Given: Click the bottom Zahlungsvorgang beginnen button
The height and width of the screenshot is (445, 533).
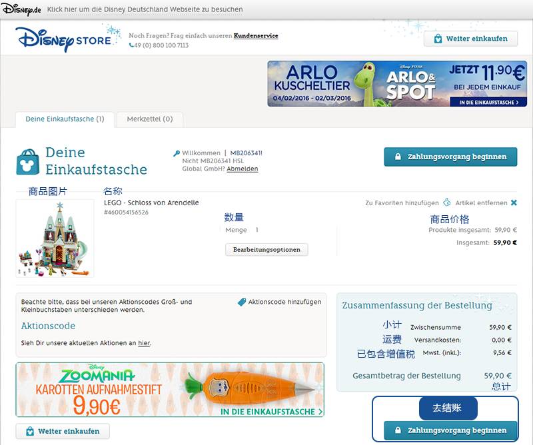Looking at the screenshot, I should pyautogui.click(x=451, y=430).
